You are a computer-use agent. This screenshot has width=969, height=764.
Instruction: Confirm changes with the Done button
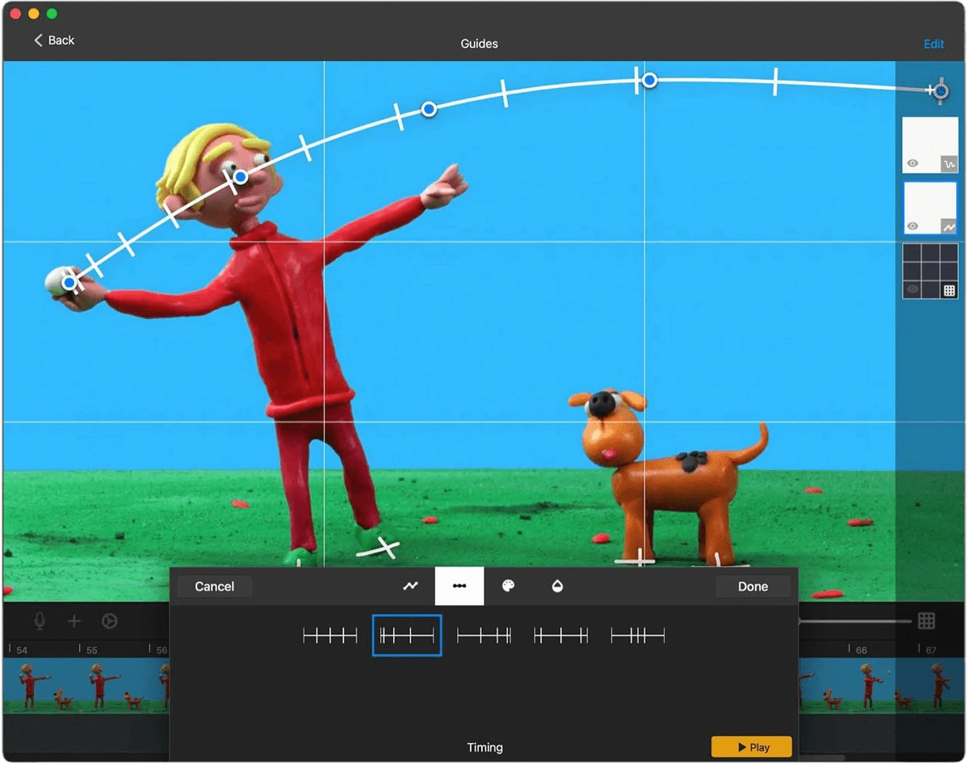tap(753, 586)
